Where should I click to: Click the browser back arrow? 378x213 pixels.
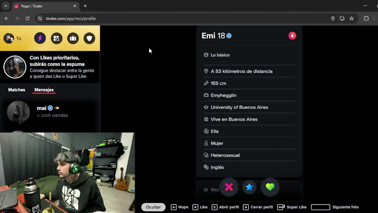tap(6, 18)
